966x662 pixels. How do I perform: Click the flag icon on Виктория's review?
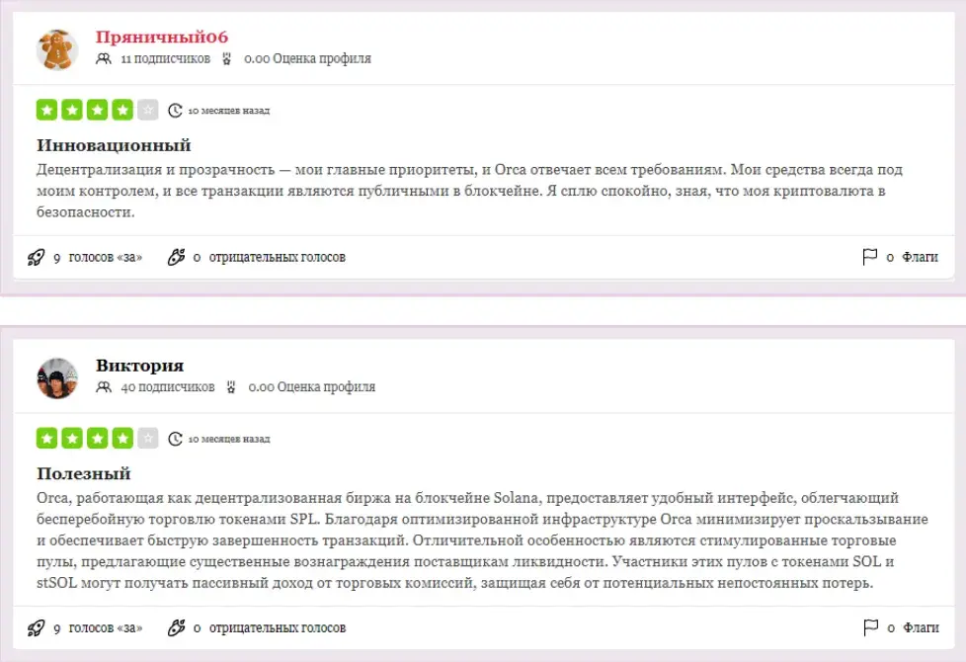tap(870, 628)
